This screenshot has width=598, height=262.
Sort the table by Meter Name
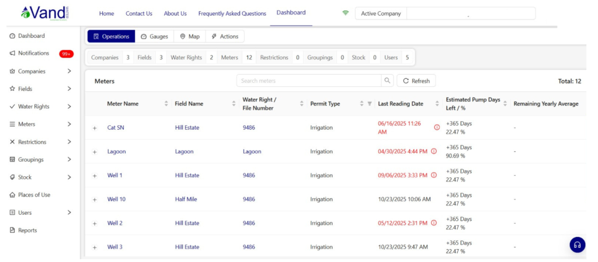[x=166, y=104]
